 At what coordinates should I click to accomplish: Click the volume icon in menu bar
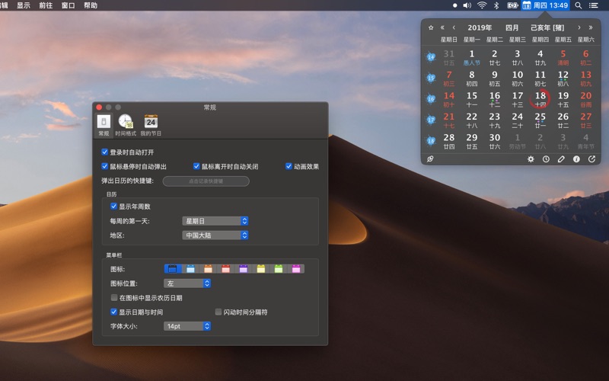pos(467,5)
